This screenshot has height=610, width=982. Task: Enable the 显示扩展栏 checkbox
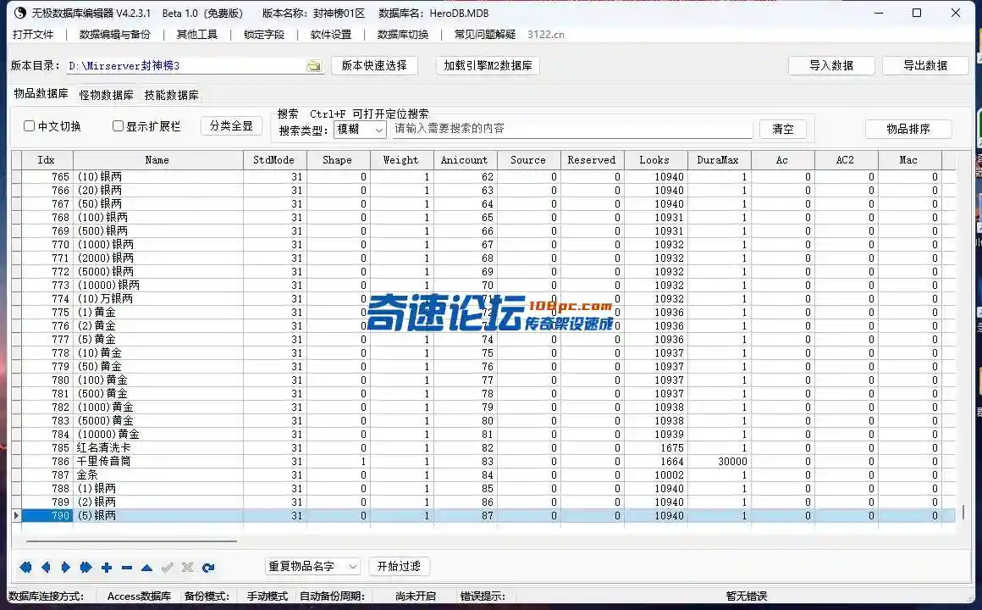click(118, 126)
